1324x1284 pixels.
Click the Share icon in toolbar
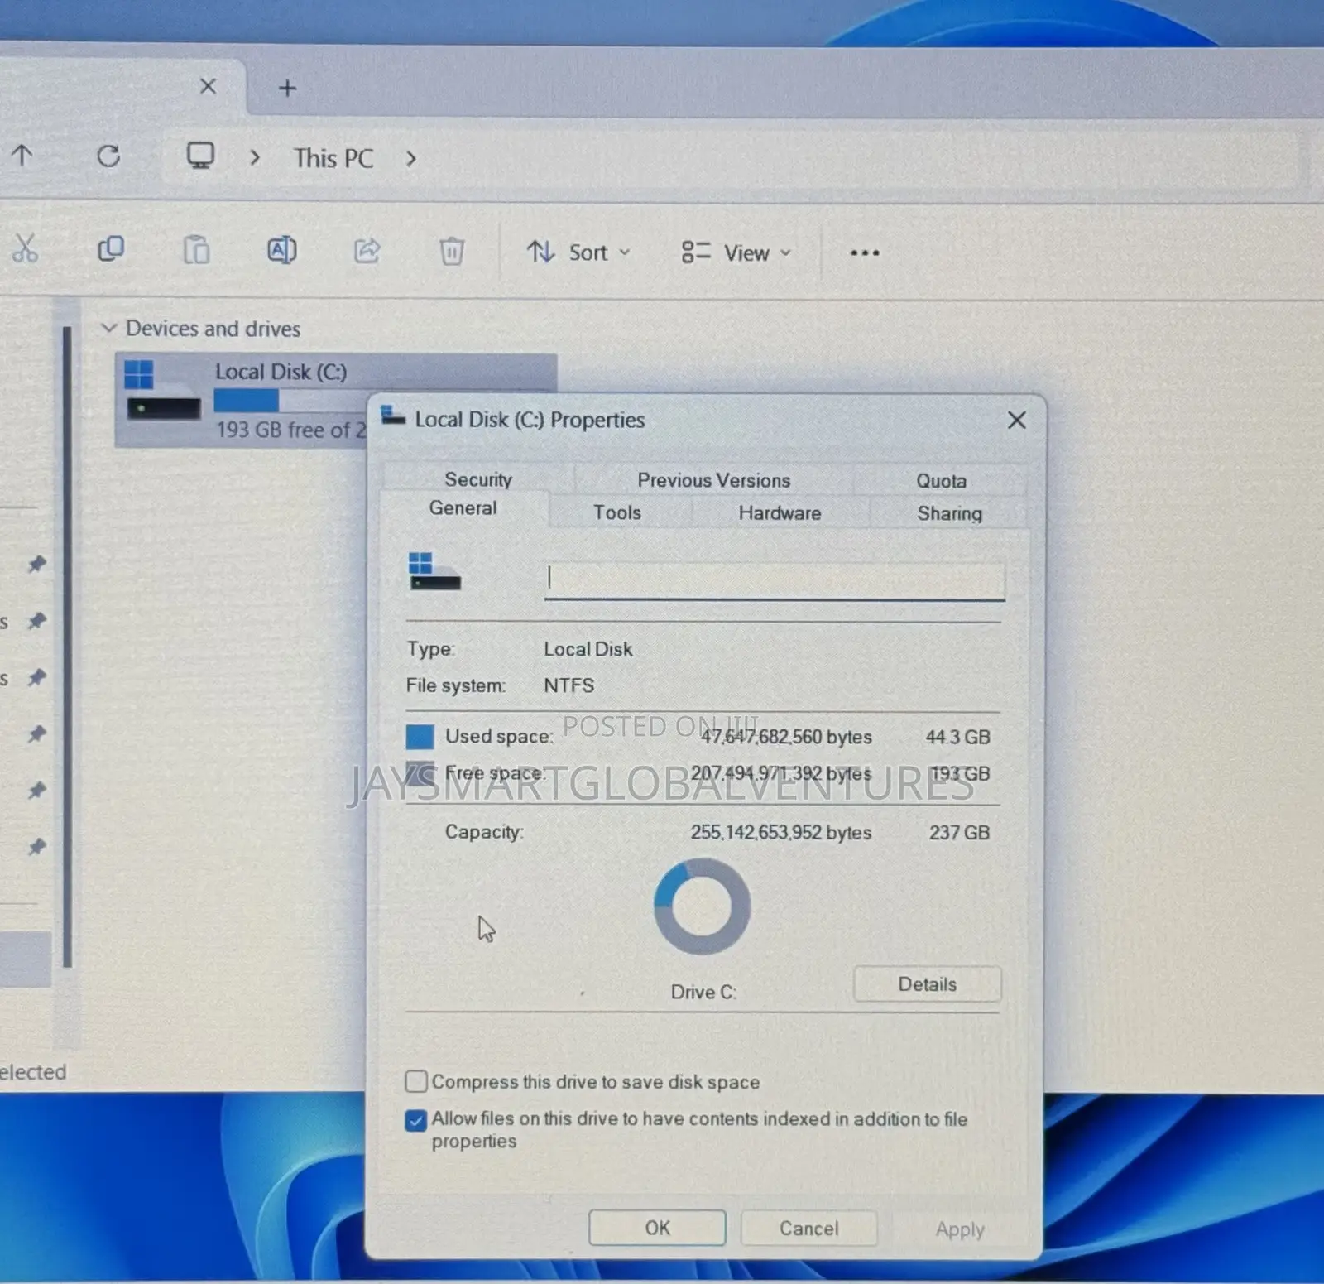pos(367,251)
